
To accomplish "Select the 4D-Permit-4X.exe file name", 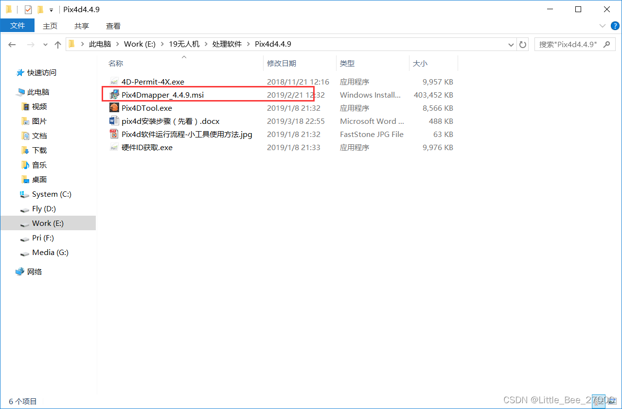I will coord(153,82).
